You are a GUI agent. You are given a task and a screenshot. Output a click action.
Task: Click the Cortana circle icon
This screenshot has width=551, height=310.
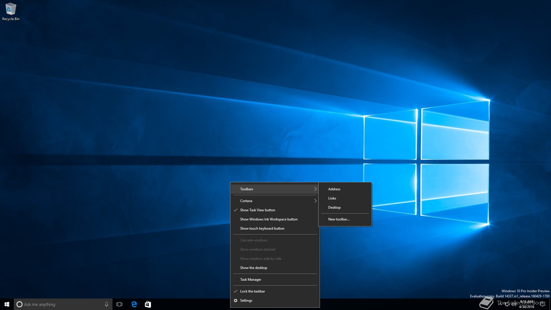tap(20, 304)
